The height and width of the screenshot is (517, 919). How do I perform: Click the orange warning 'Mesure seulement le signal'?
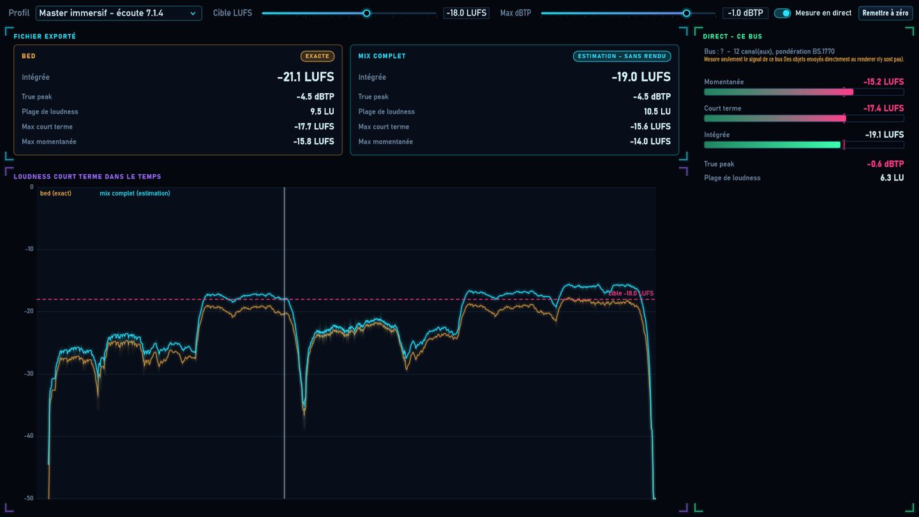point(804,59)
